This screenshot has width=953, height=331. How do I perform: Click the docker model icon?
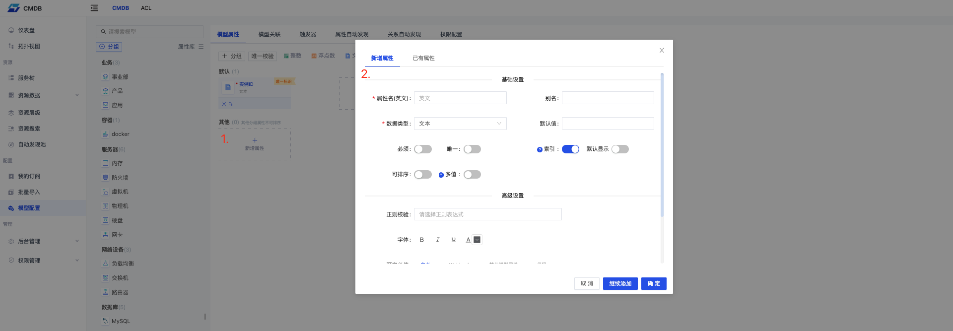105,134
